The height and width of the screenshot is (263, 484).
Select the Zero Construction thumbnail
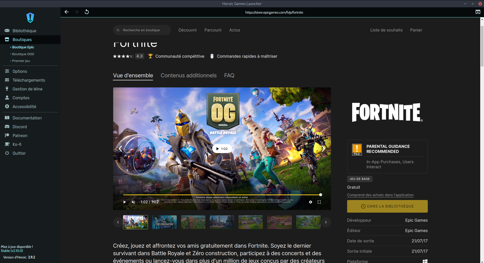[164, 222]
